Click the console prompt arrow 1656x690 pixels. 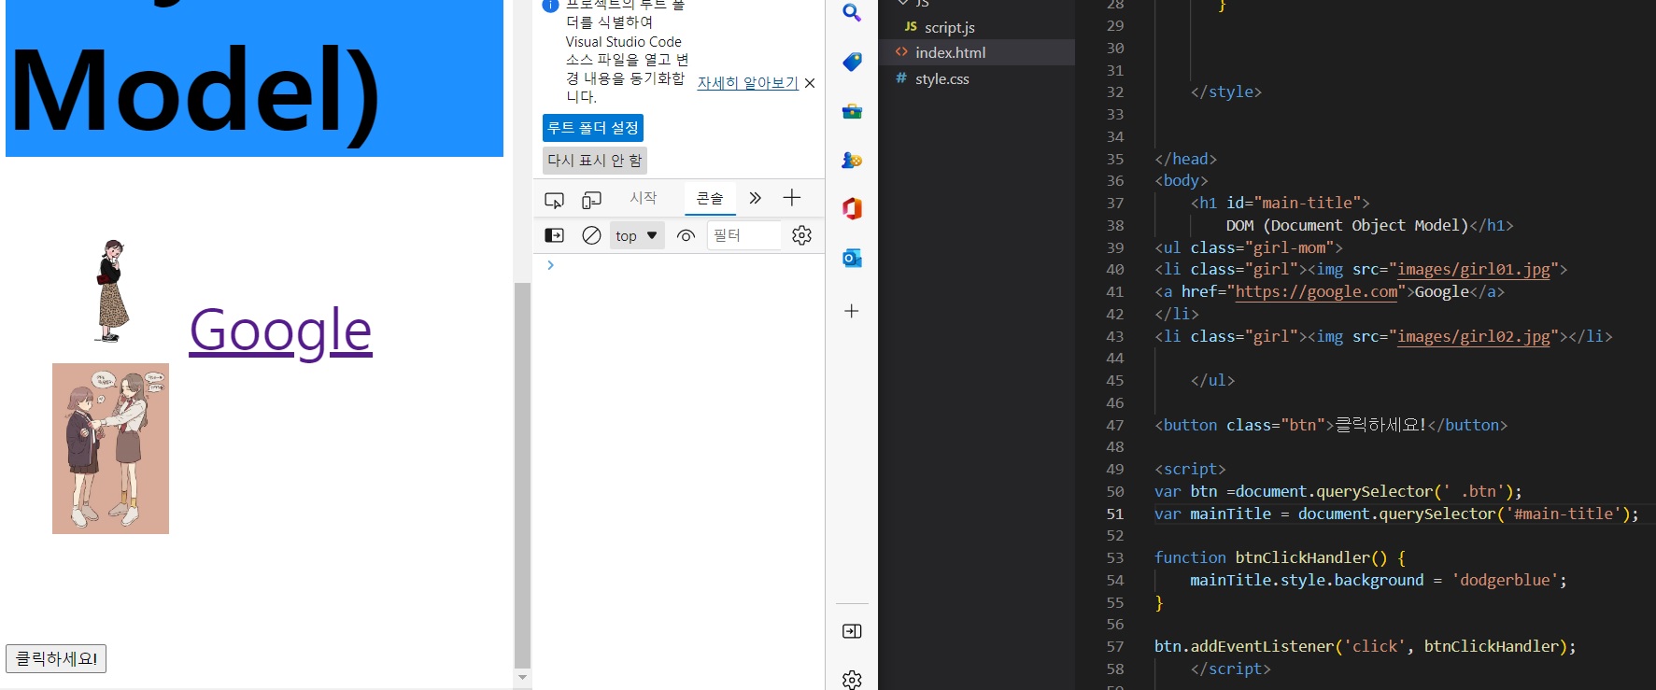pos(550,265)
